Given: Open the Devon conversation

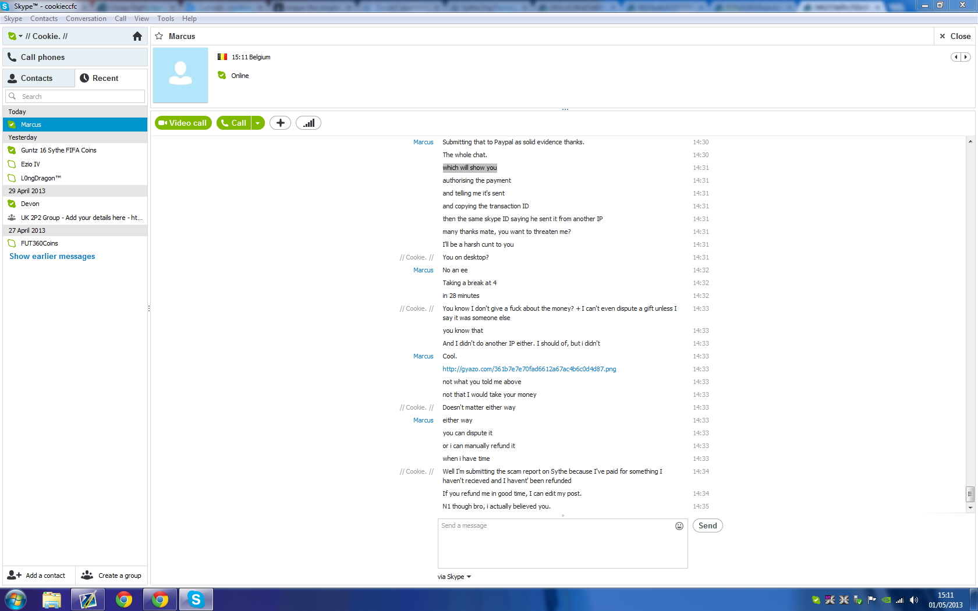Looking at the screenshot, I should pyautogui.click(x=75, y=204).
